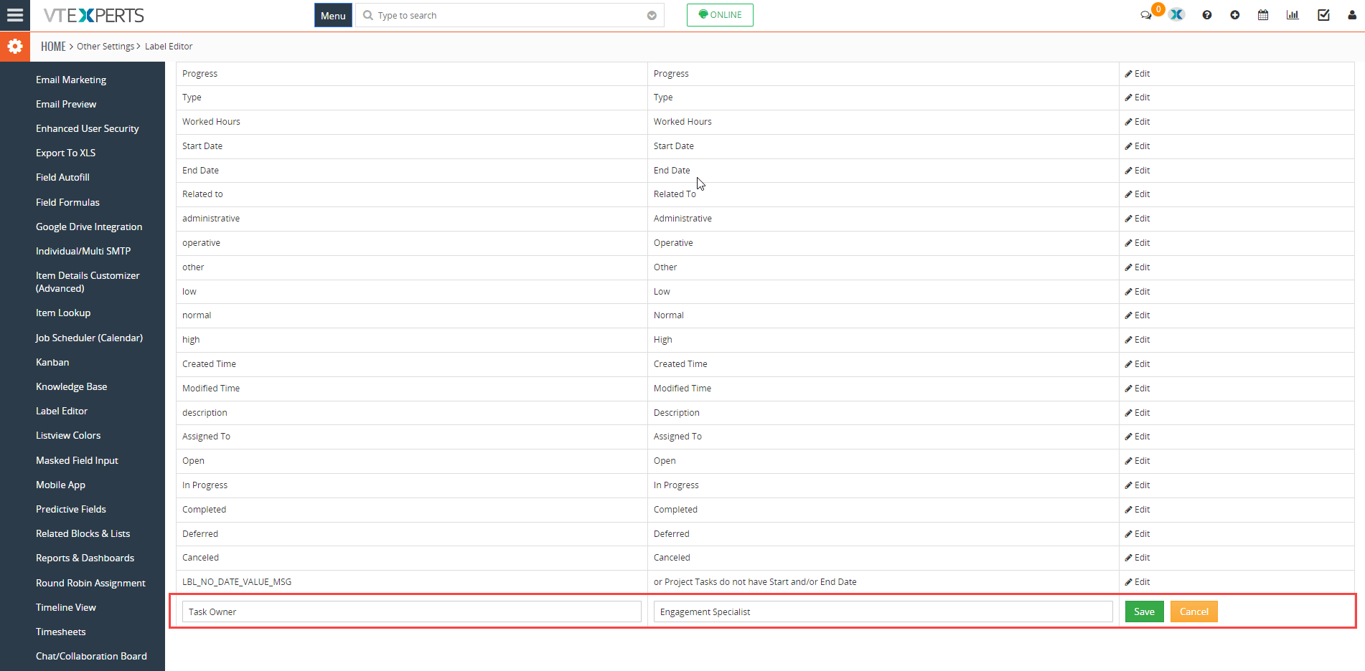
Task: Open the user profile icon
Action: coord(1352,15)
